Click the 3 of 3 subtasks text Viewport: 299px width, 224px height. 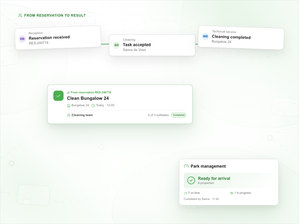pyautogui.click(x=158, y=115)
